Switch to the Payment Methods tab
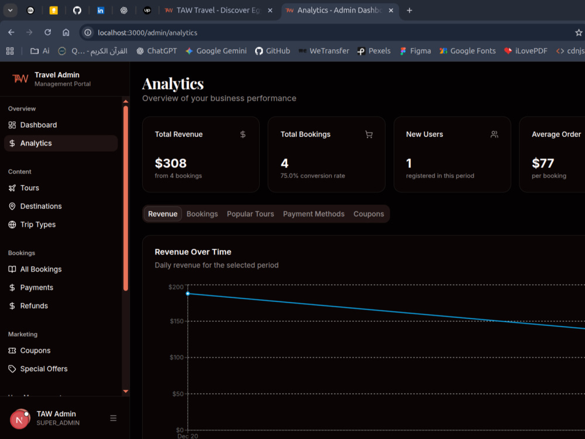This screenshot has width=585, height=439. pos(314,214)
